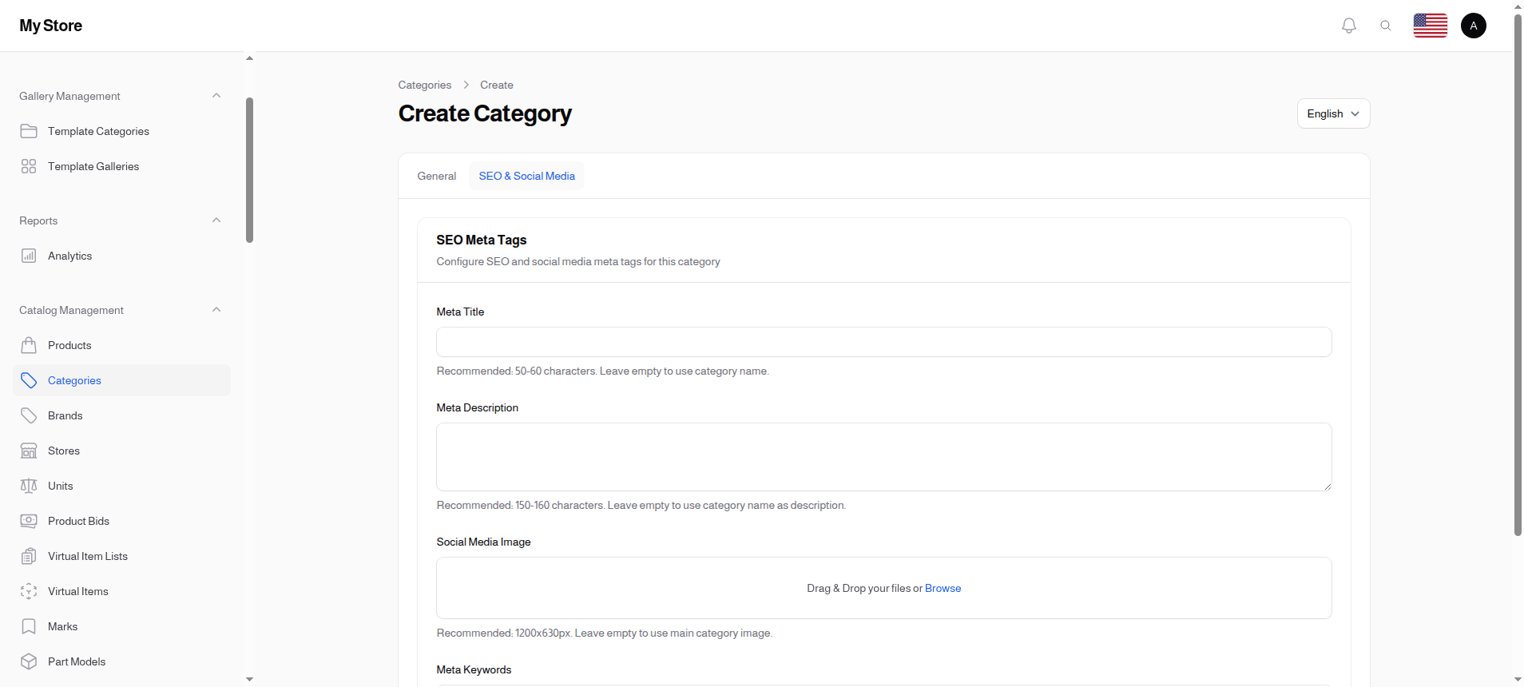Click the Product Bids money icon

point(29,521)
